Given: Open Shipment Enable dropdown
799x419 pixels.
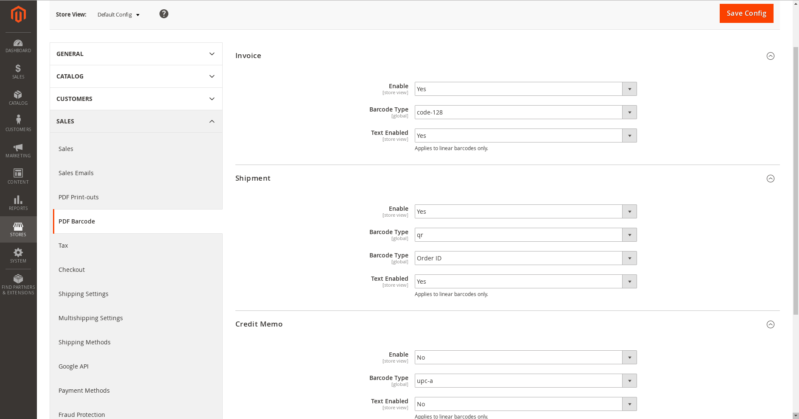Looking at the screenshot, I should tap(526, 212).
